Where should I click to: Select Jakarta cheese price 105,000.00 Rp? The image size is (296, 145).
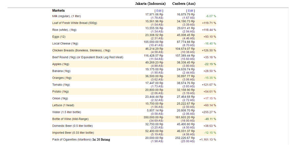coord(154,42)
